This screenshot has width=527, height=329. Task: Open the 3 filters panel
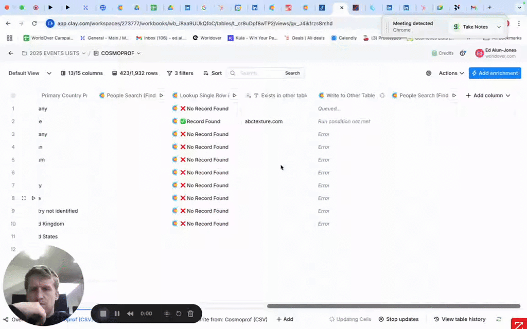pyautogui.click(x=180, y=74)
